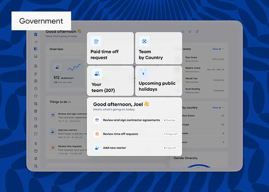This screenshot has width=269, height=192.
Task: Click the headcount trend line chart
Action: coord(74,67)
